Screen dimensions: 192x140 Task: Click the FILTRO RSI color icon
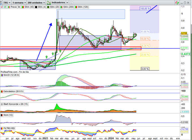[2, 128]
